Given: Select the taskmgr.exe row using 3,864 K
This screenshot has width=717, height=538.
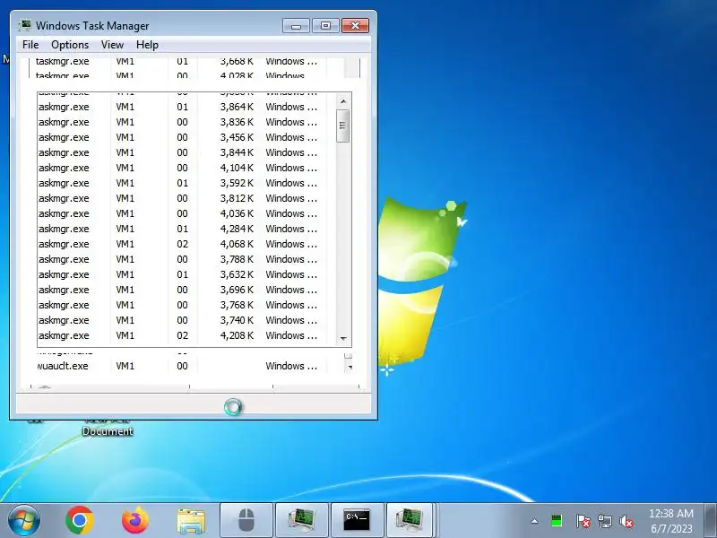Looking at the screenshot, I should [186, 107].
